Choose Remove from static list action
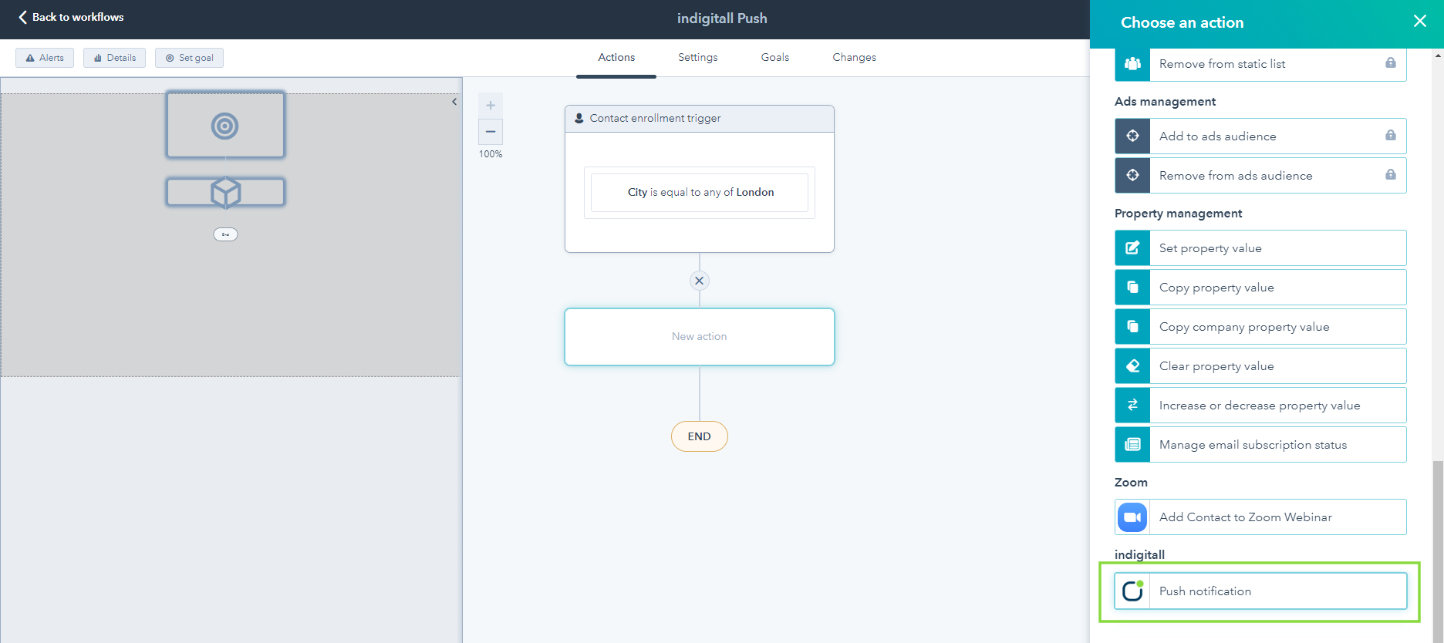This screenshot has width=1444, height=643. (1260, 64)
